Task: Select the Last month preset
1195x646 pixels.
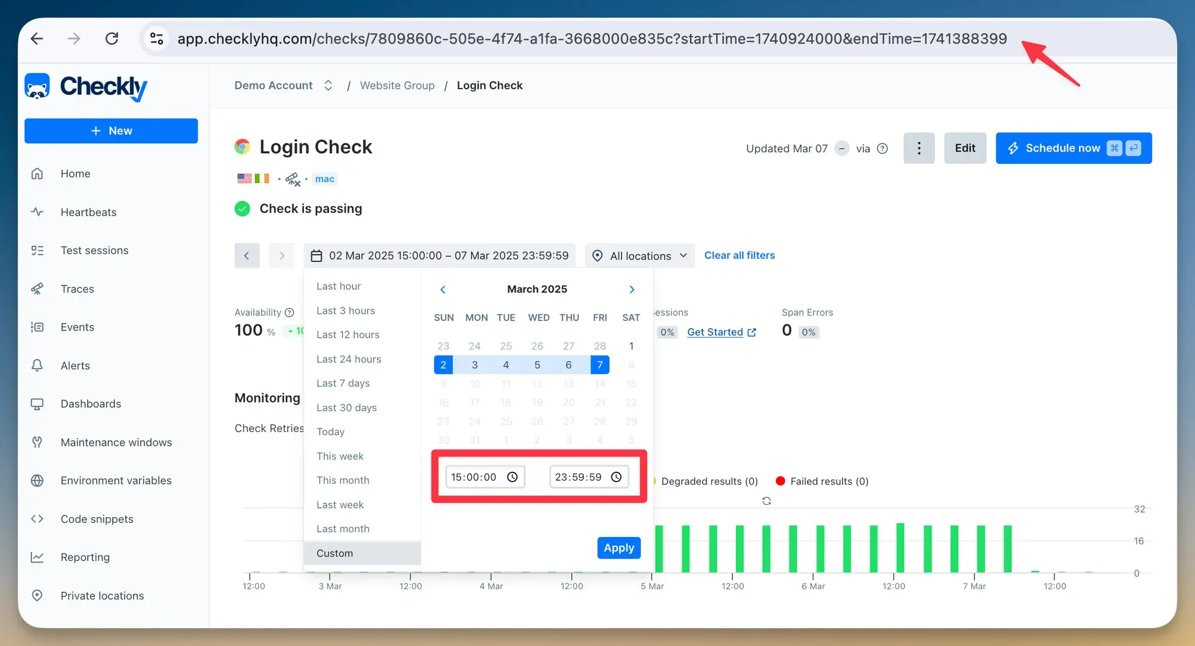Action: [x=362, y=529]
